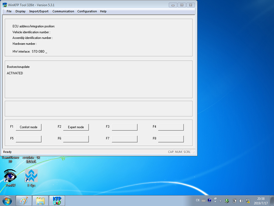Click the Ready status bar text
The image size is (274, 206).
7,152
